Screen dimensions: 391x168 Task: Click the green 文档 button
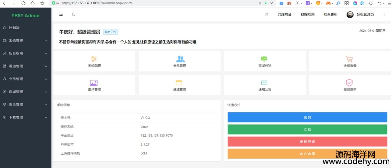(x=307, y=129)
